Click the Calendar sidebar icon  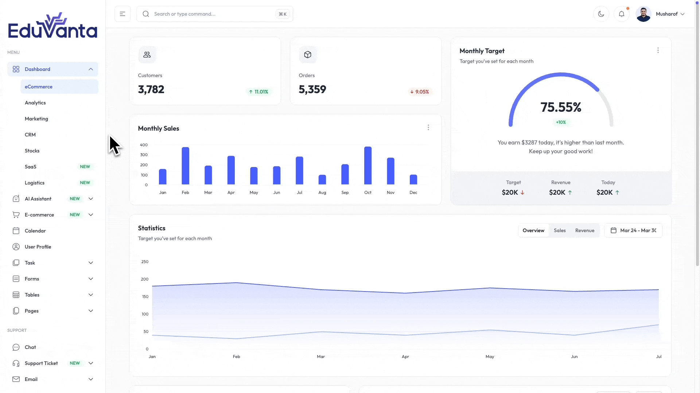(16, 231)
